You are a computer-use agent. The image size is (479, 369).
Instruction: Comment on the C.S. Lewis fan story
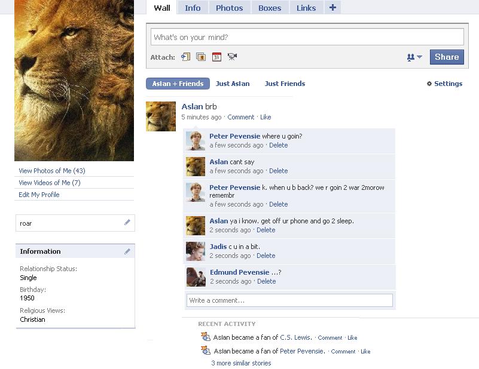[330, 338]
